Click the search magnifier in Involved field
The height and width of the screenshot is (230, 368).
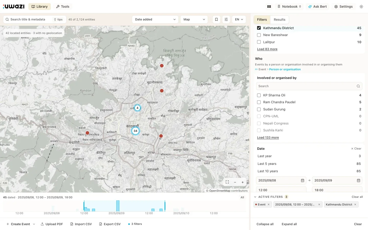358,86
